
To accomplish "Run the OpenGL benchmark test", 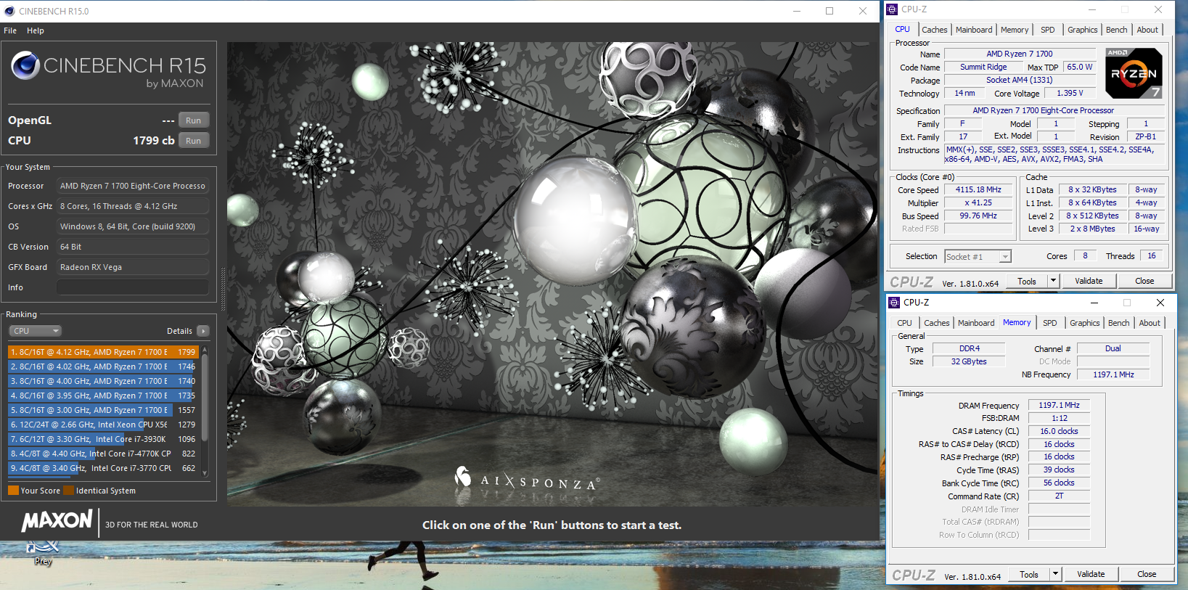I will (194, 120).
